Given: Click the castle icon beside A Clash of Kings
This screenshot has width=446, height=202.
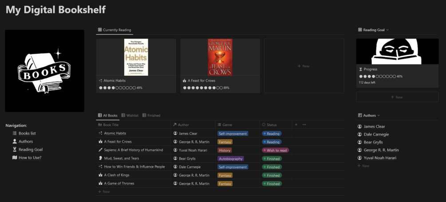Looking at the screenshot, I should [x=100, y=175].
